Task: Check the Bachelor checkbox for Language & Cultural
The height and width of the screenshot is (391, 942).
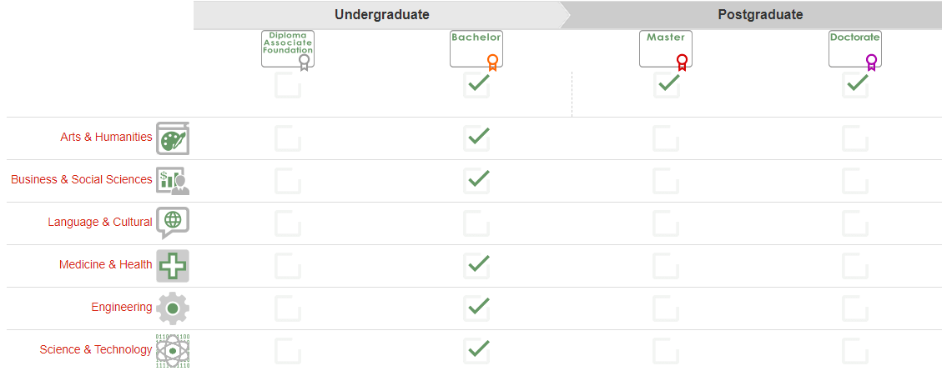Action: (x=477, y=223)
